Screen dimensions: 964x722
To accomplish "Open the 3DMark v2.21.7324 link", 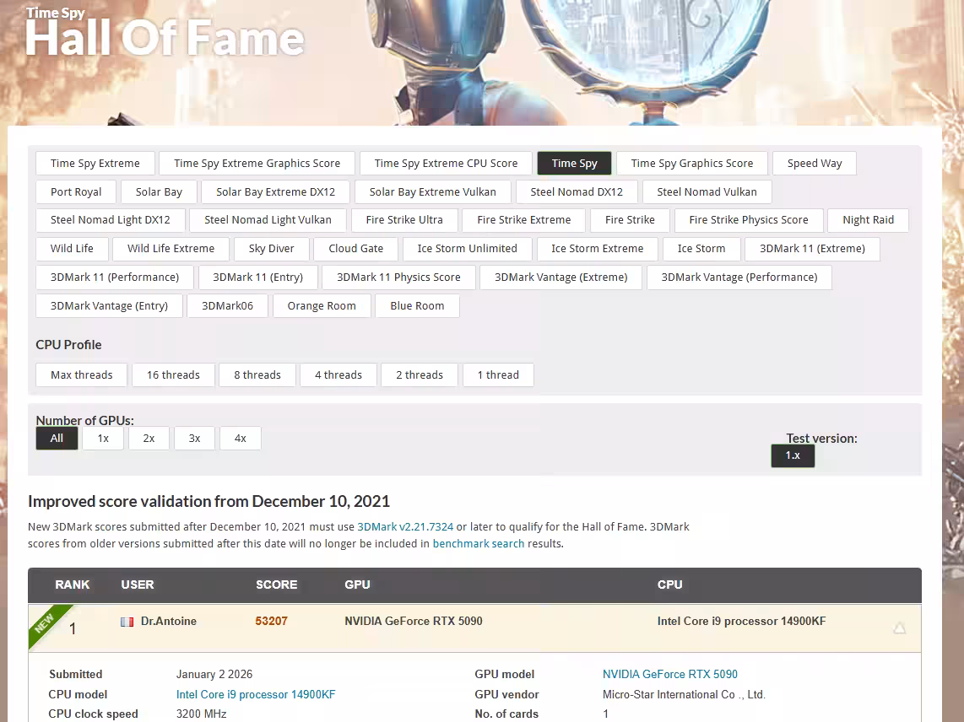I will (405, 527).
